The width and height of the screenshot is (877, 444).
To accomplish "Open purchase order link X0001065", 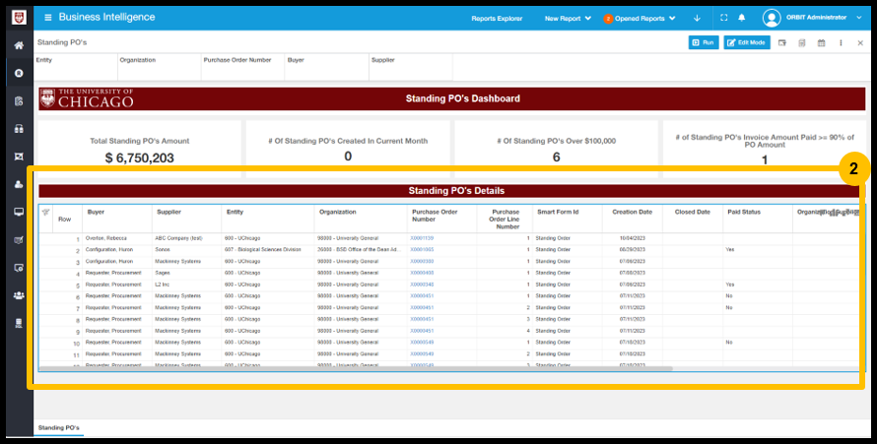I will pos(422,250).
